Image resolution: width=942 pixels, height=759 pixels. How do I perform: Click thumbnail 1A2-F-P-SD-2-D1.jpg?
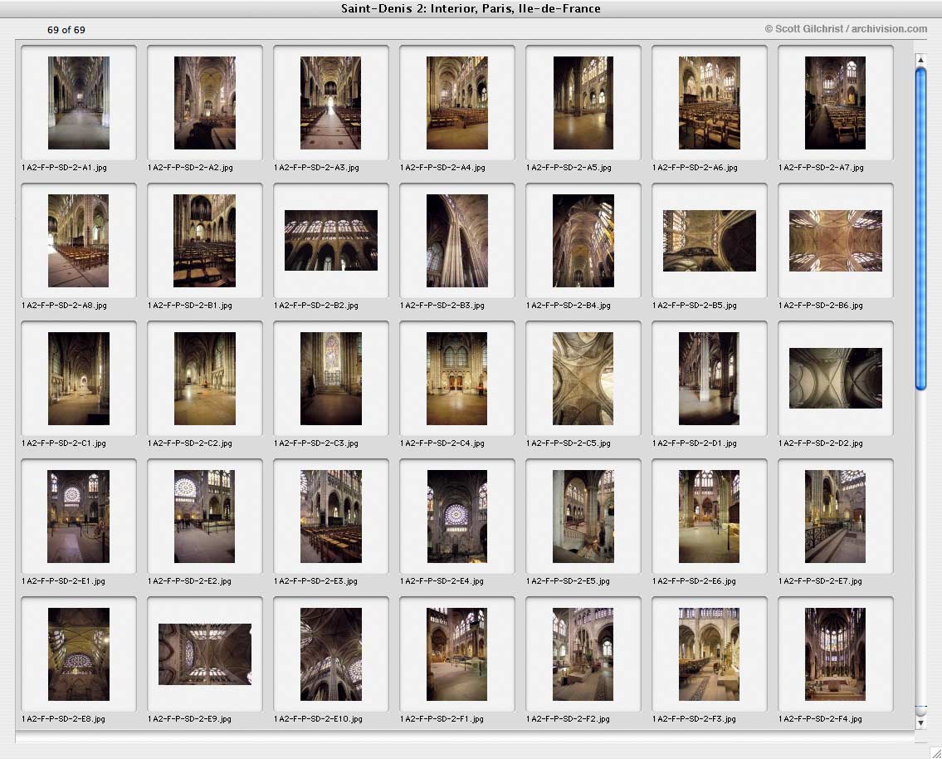coord(710,379)
